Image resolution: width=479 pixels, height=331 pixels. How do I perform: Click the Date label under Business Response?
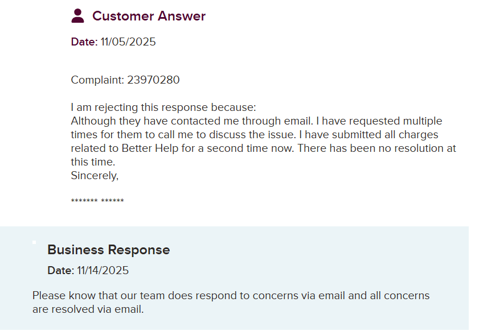[x=60, y=271]
